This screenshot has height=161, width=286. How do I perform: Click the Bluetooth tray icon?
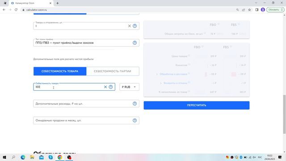coord(241,157)
